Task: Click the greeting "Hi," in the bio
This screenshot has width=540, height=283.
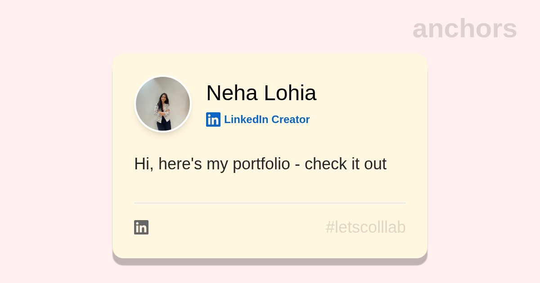Action: click(144, 164)
